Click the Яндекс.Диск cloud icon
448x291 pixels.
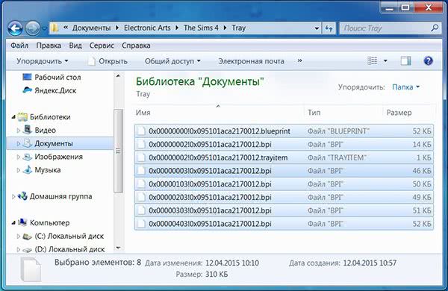27,90
